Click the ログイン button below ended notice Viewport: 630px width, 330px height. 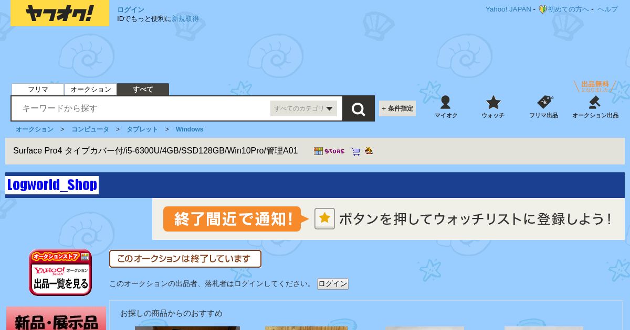333,284
